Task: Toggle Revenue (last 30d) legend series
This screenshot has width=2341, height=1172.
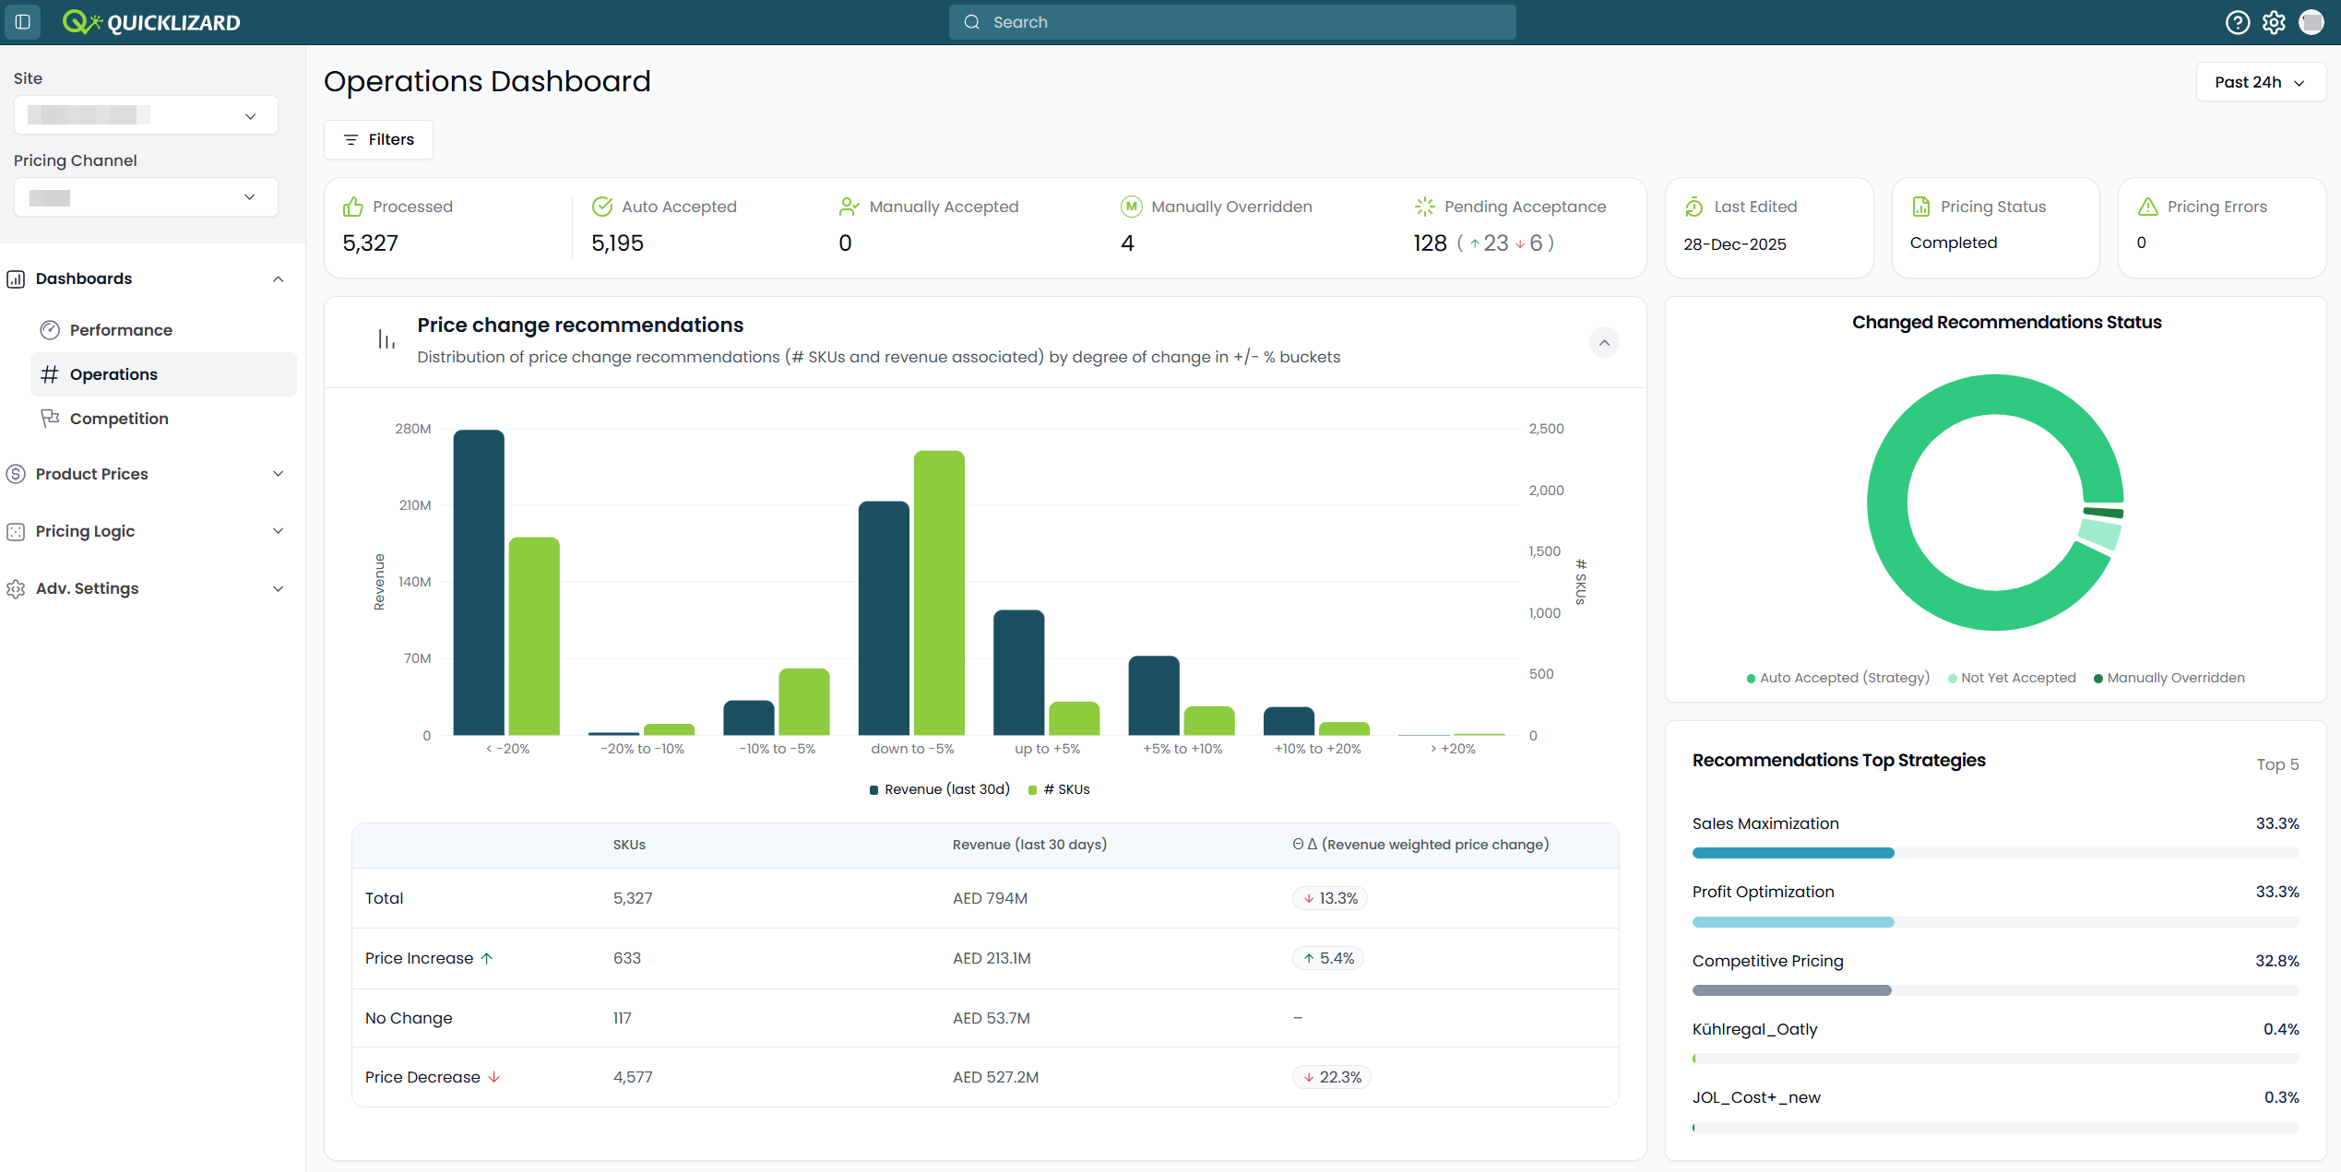Action: click(x=939, y=789)
